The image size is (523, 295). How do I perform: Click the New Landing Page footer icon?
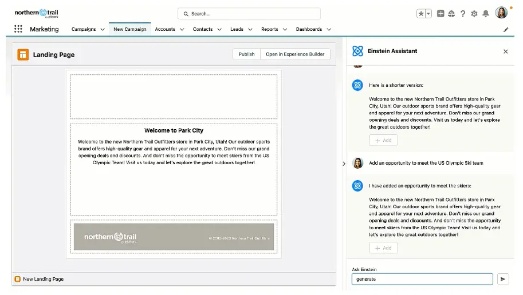(x=18, y=279)
